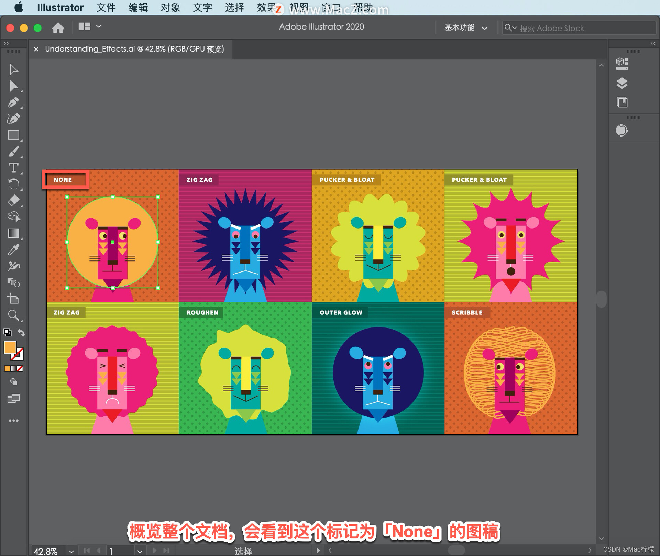Click the Home screen icon
The height and width of the screenshot is (556, 660).
pos(58,27)
